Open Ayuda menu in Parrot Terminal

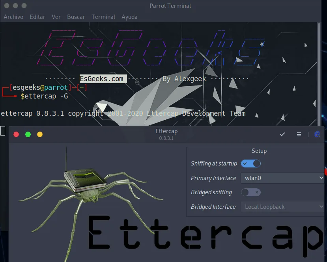point(129,17)
